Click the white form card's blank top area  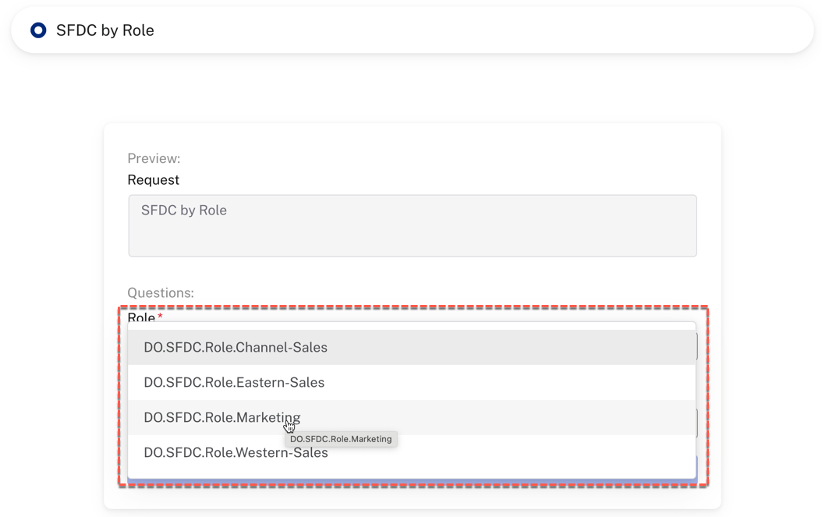point(412,138)
